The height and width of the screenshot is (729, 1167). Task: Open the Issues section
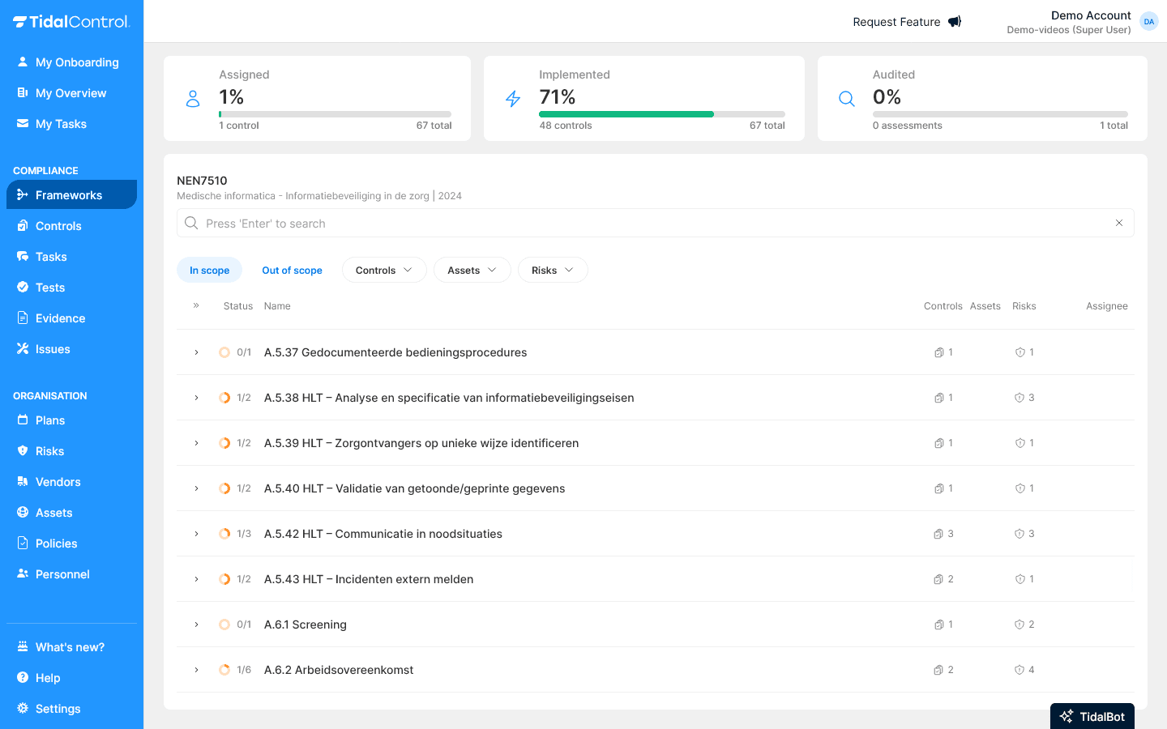coord(51,348)
